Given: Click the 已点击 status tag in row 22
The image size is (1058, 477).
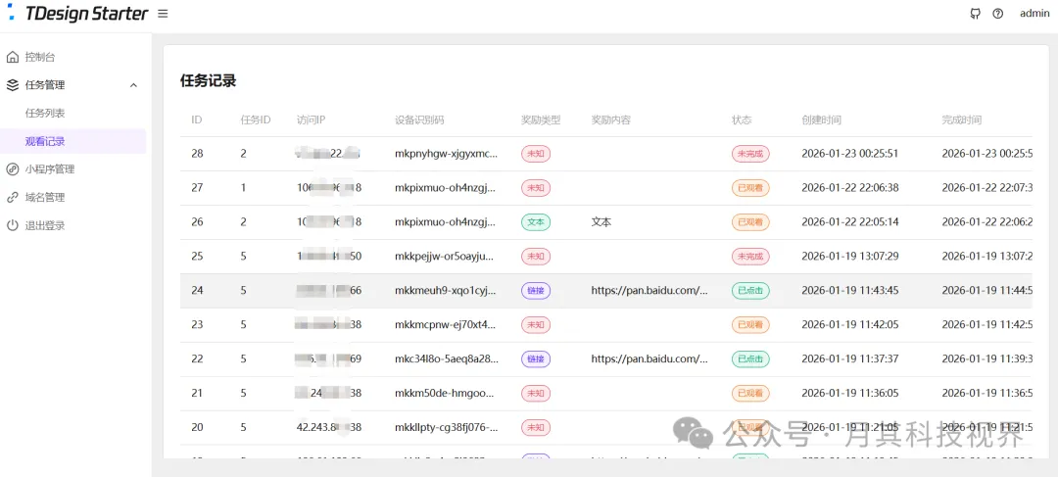Looking at the screenshot, I should pyautogui.click(x=750, y=358).
